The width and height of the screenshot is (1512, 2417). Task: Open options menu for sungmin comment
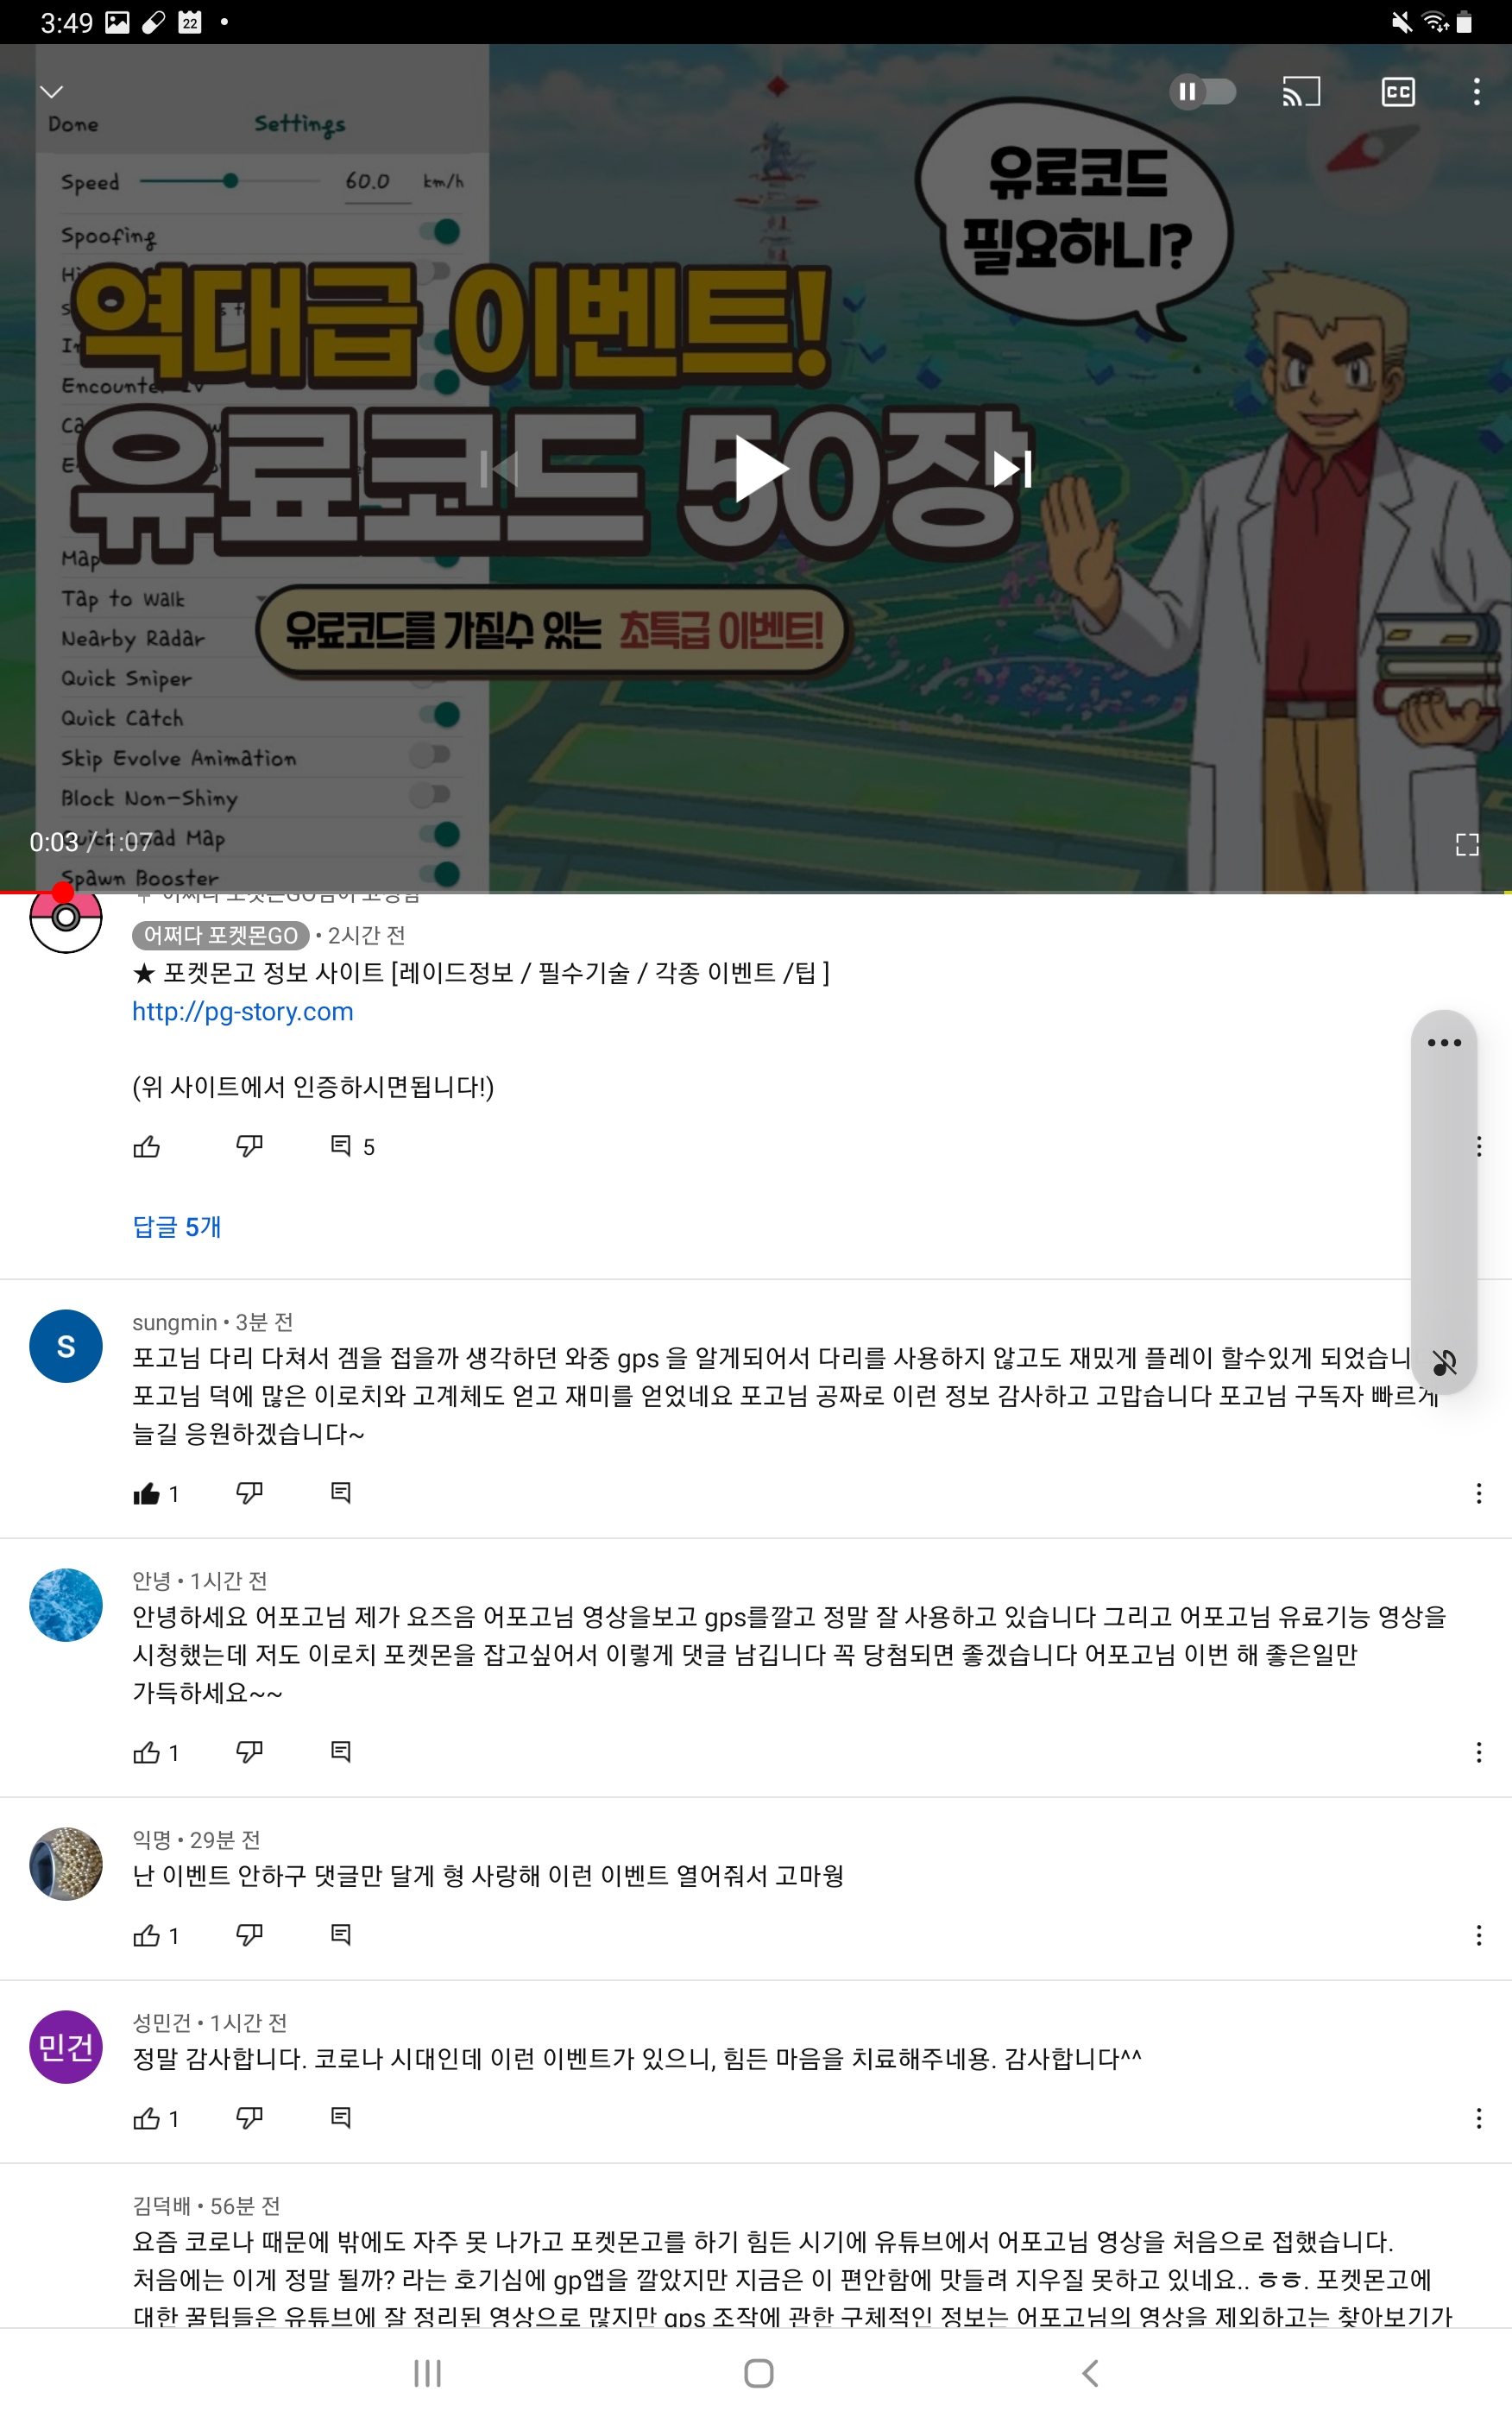pyautogui.click(x=1478, y=1493)
